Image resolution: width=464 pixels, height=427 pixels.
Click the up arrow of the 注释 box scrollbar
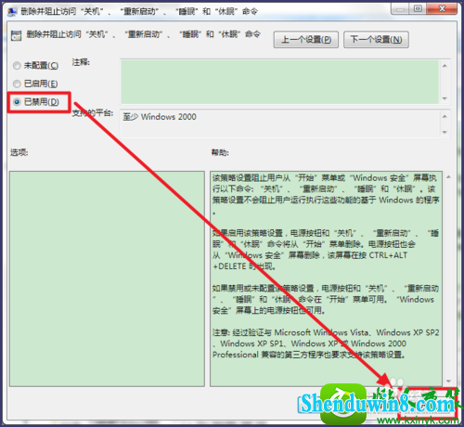pos(445,66)
